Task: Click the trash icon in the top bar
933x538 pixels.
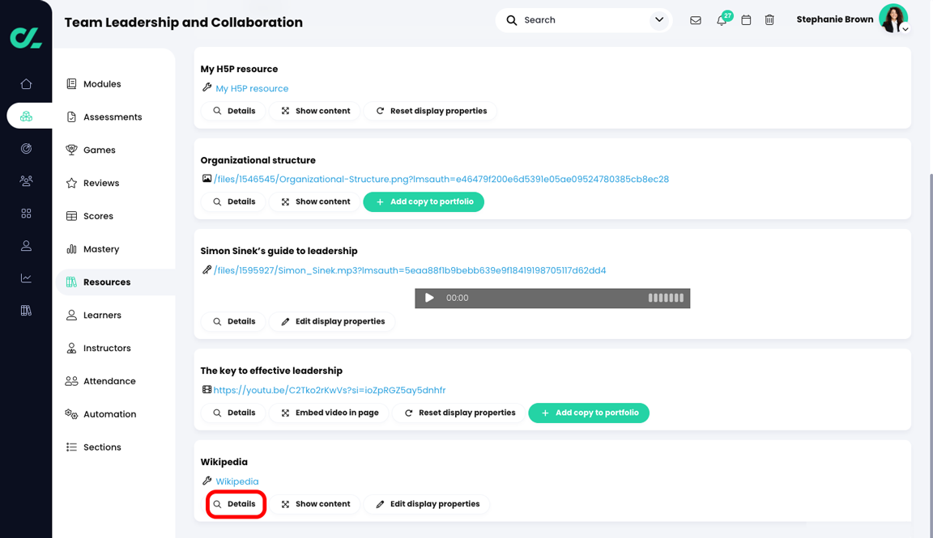Action: click(x=769, y=19)
